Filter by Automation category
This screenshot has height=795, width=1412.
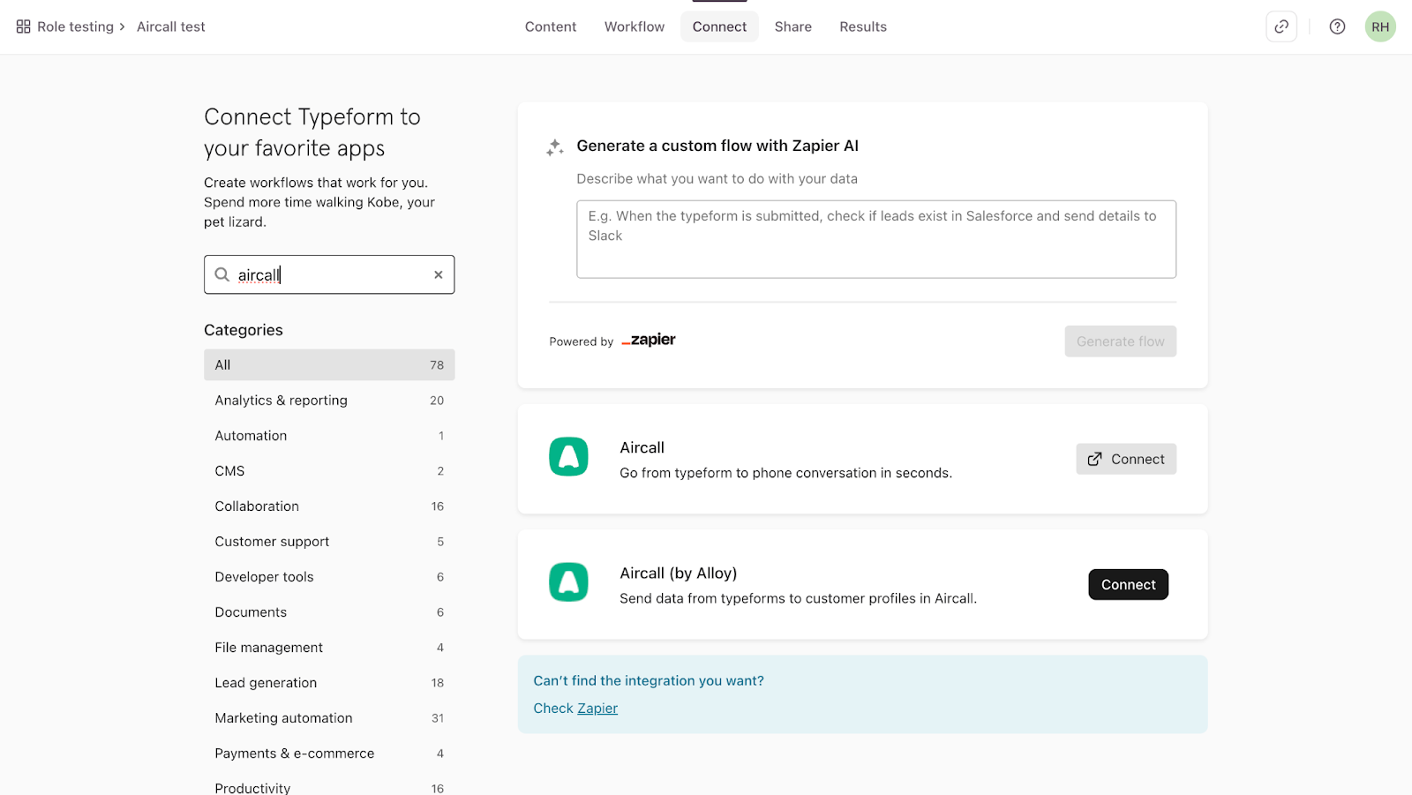click(329, 435)
